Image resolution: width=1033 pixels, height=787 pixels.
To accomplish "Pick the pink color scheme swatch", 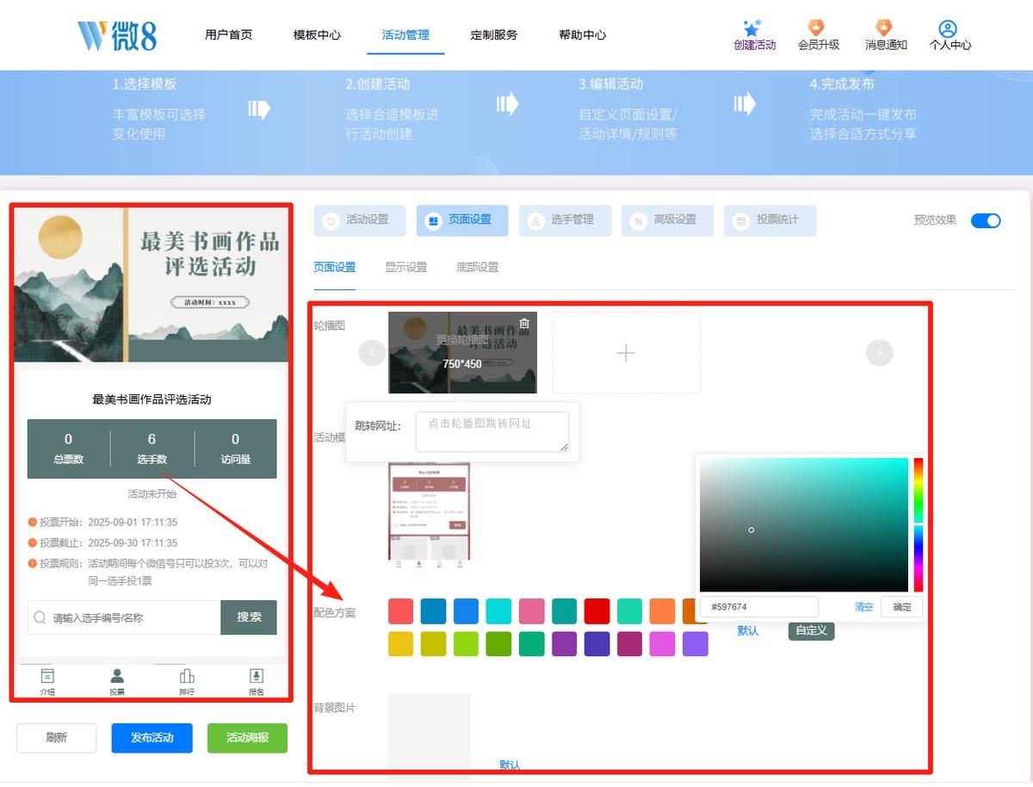I will [x=532, y=611].
